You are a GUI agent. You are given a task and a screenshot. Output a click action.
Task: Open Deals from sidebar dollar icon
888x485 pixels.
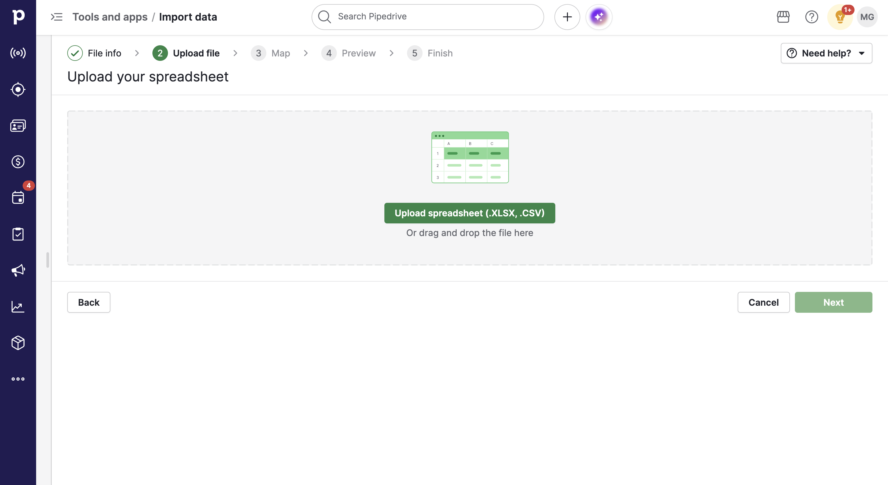click(18, 162)
